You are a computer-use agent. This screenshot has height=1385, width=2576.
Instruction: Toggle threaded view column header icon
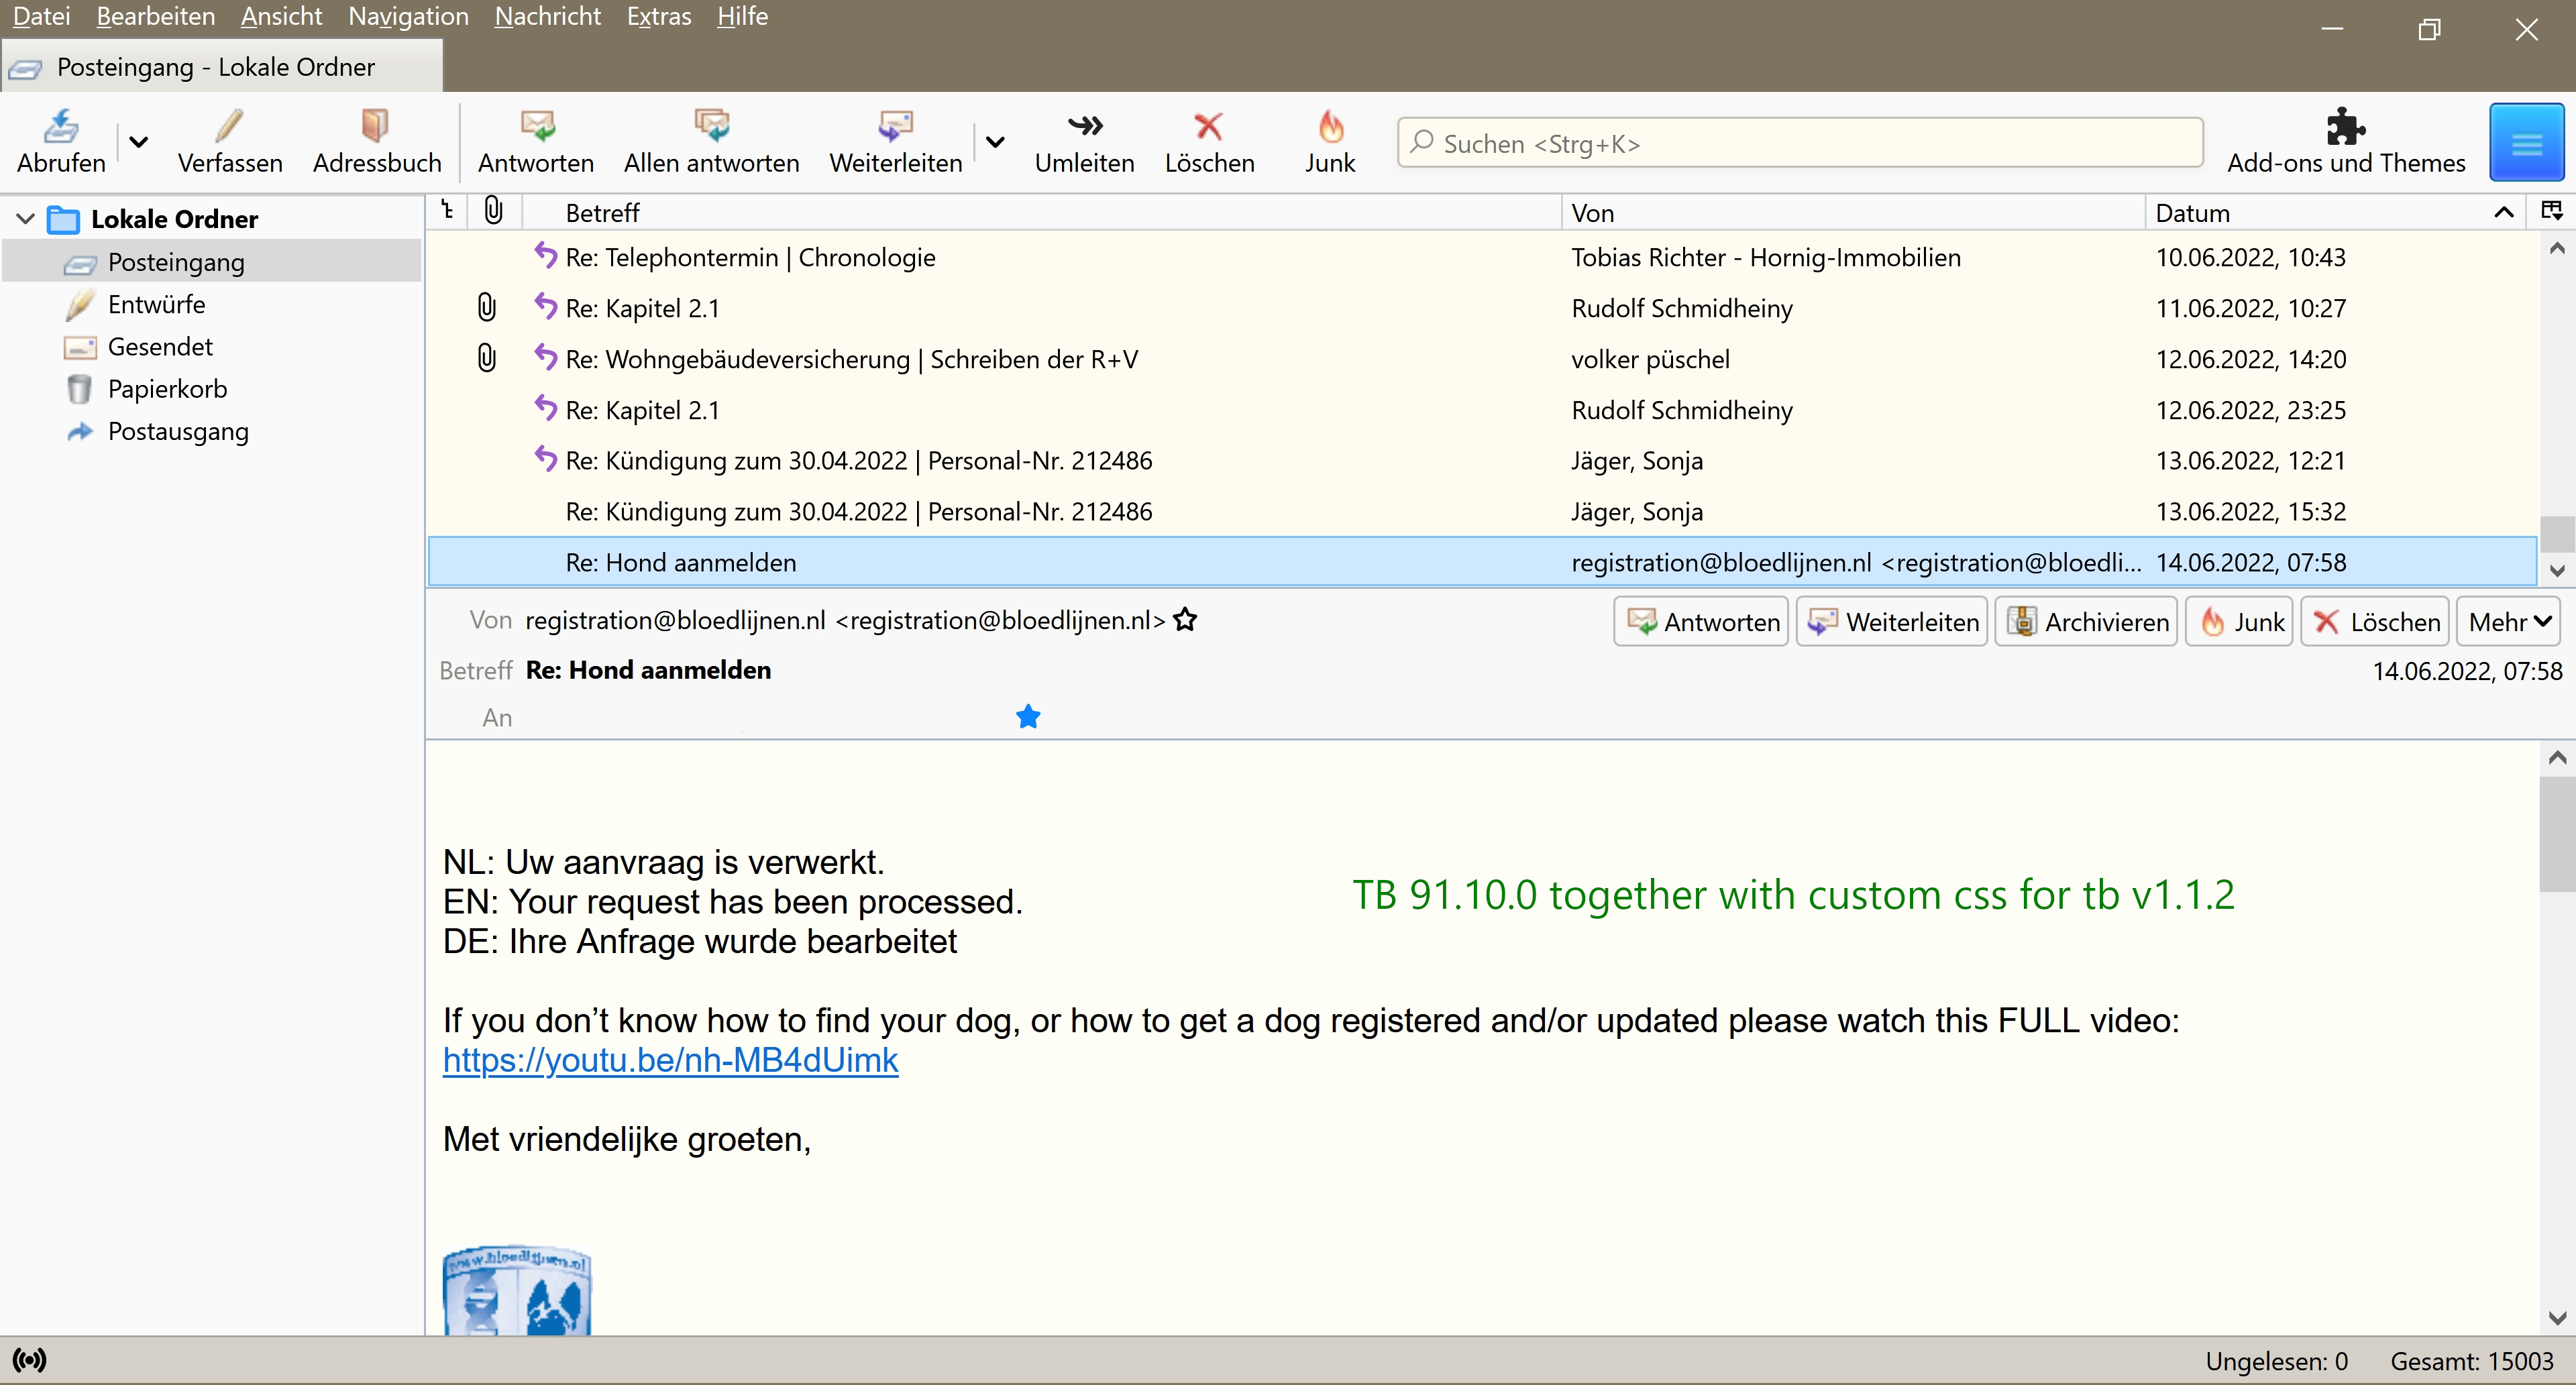click(447, 211)
